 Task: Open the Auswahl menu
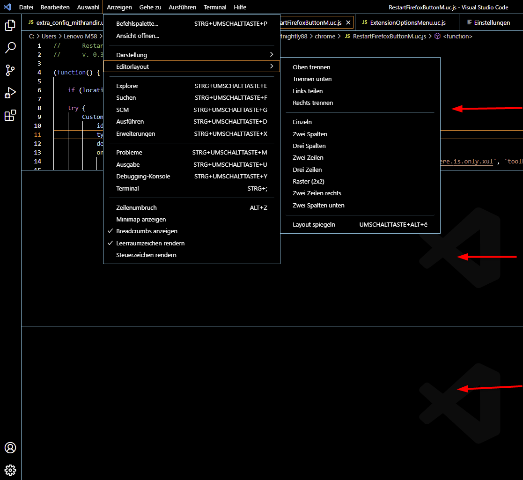click(88, 7)
